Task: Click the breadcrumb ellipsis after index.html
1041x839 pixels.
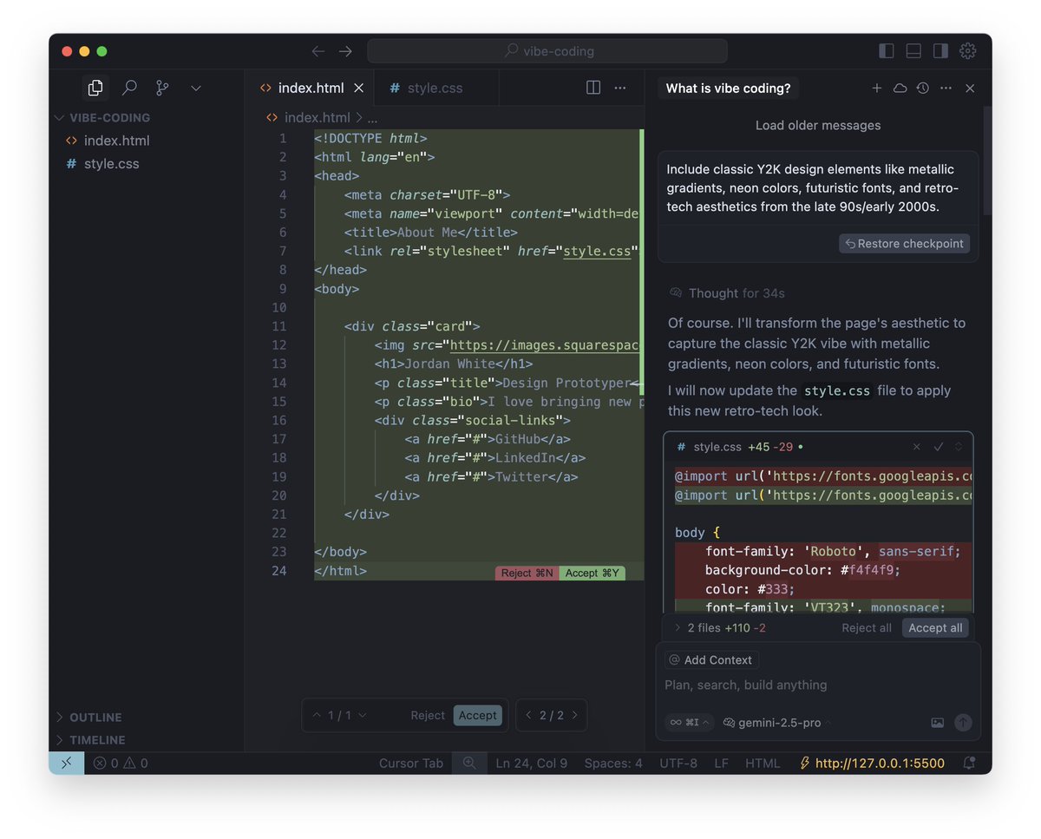Action: [x=373, y=118]
